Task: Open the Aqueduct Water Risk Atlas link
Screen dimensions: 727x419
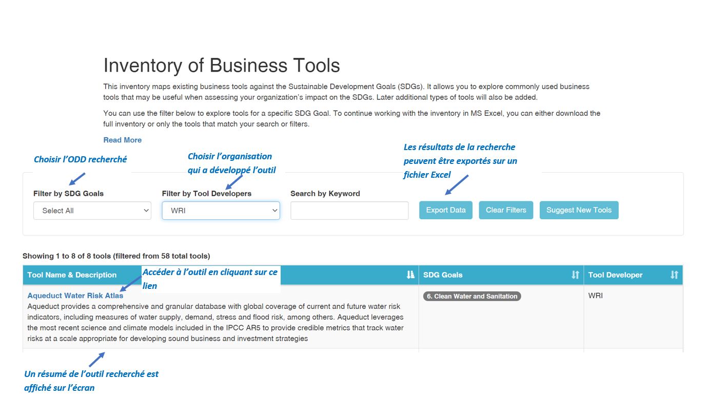Action: click(x=75, y=296)
